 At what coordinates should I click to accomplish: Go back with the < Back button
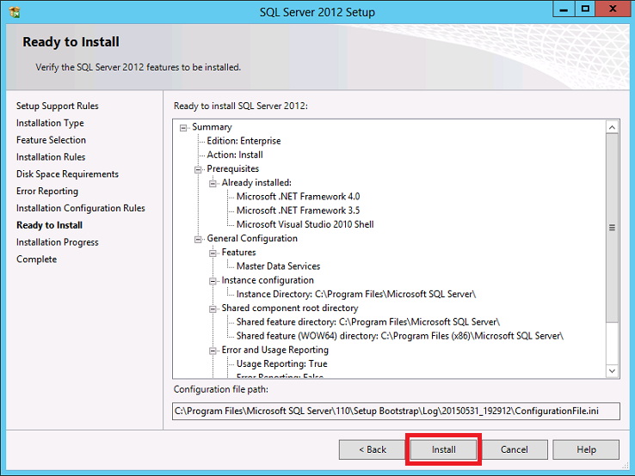click(x=373, y=449)
